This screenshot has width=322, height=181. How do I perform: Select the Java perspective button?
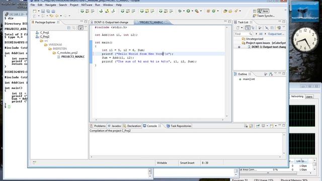pos(263,11)
